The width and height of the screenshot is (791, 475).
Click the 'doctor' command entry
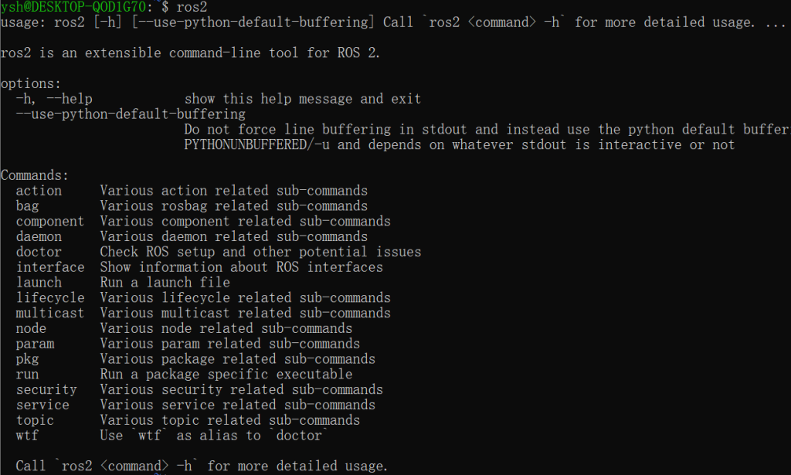point(39,252)
